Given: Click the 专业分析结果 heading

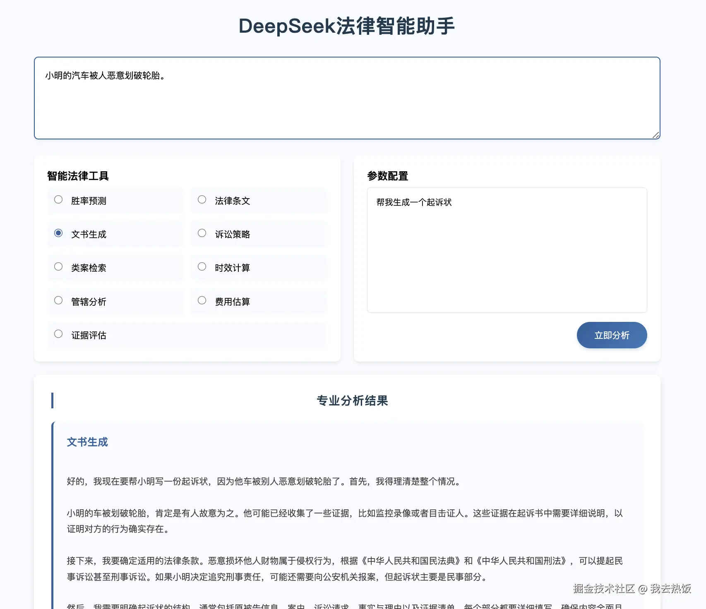Looking at the screenshot, I should point(352,400).
